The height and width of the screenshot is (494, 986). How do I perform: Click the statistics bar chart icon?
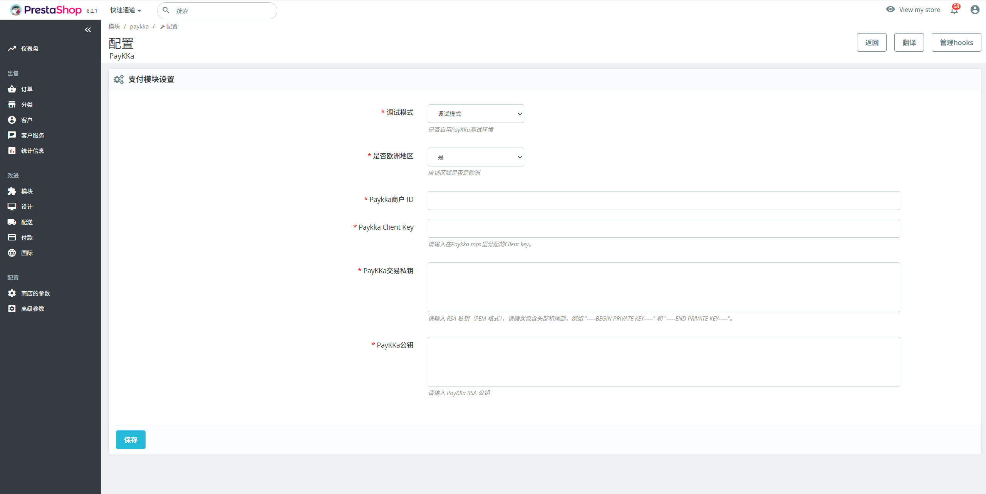(12, 151)
